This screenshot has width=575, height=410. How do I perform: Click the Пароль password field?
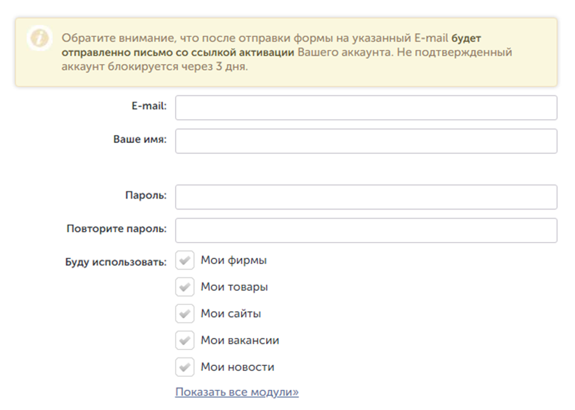(x=366, y=197)
